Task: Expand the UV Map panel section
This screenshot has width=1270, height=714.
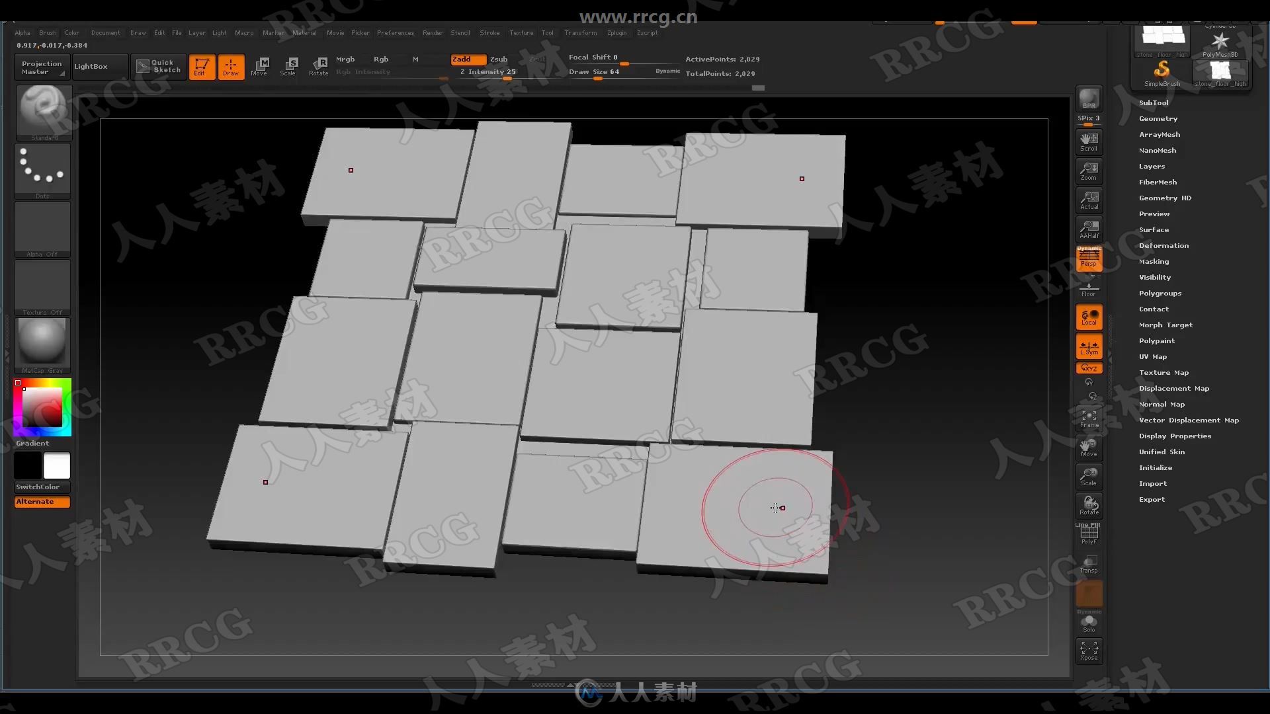Action: pyautogui.click(x=1154, y=356)
